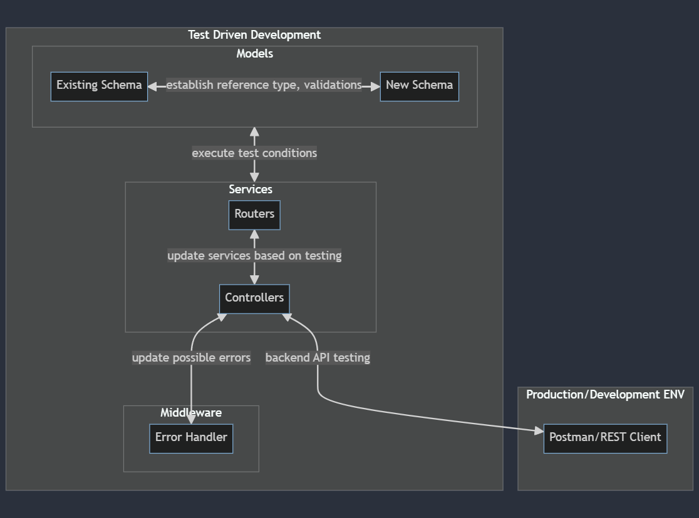The width and height of the screenshot is (699, 518).
Task: Click the 'backend API testing' label
Action: point(318,358)
